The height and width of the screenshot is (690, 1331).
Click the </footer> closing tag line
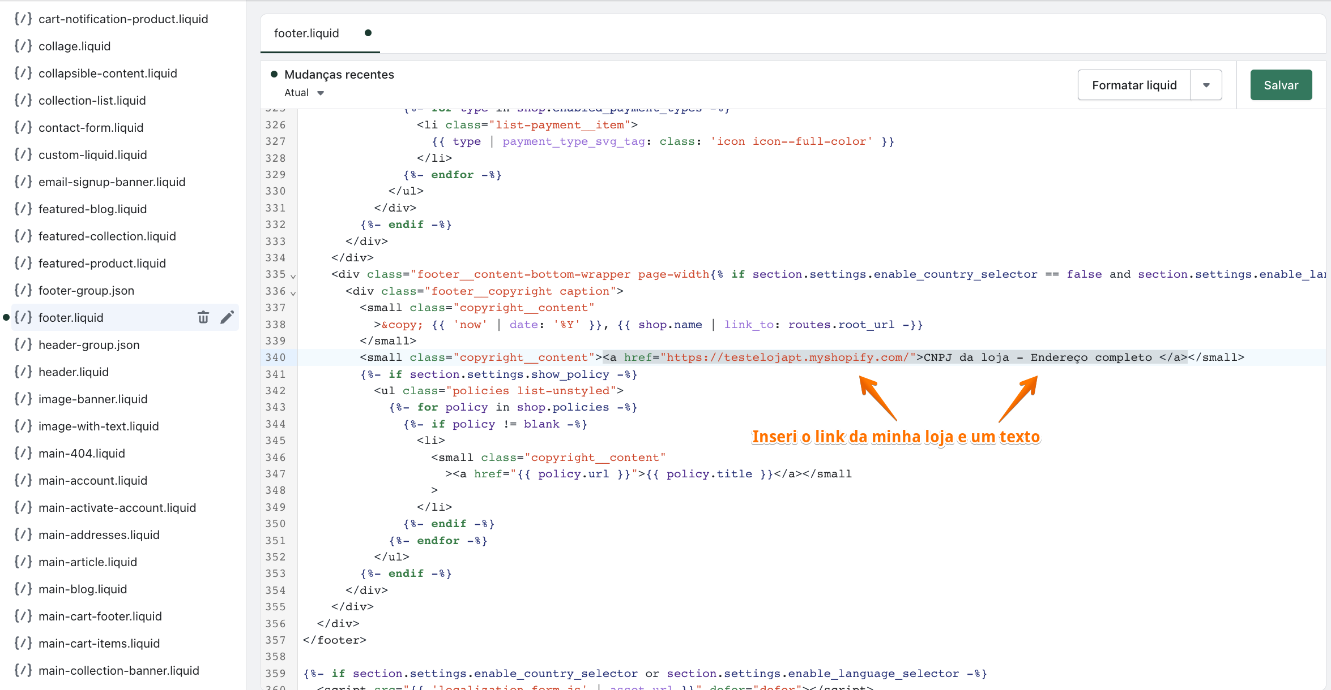click(335, 640)
